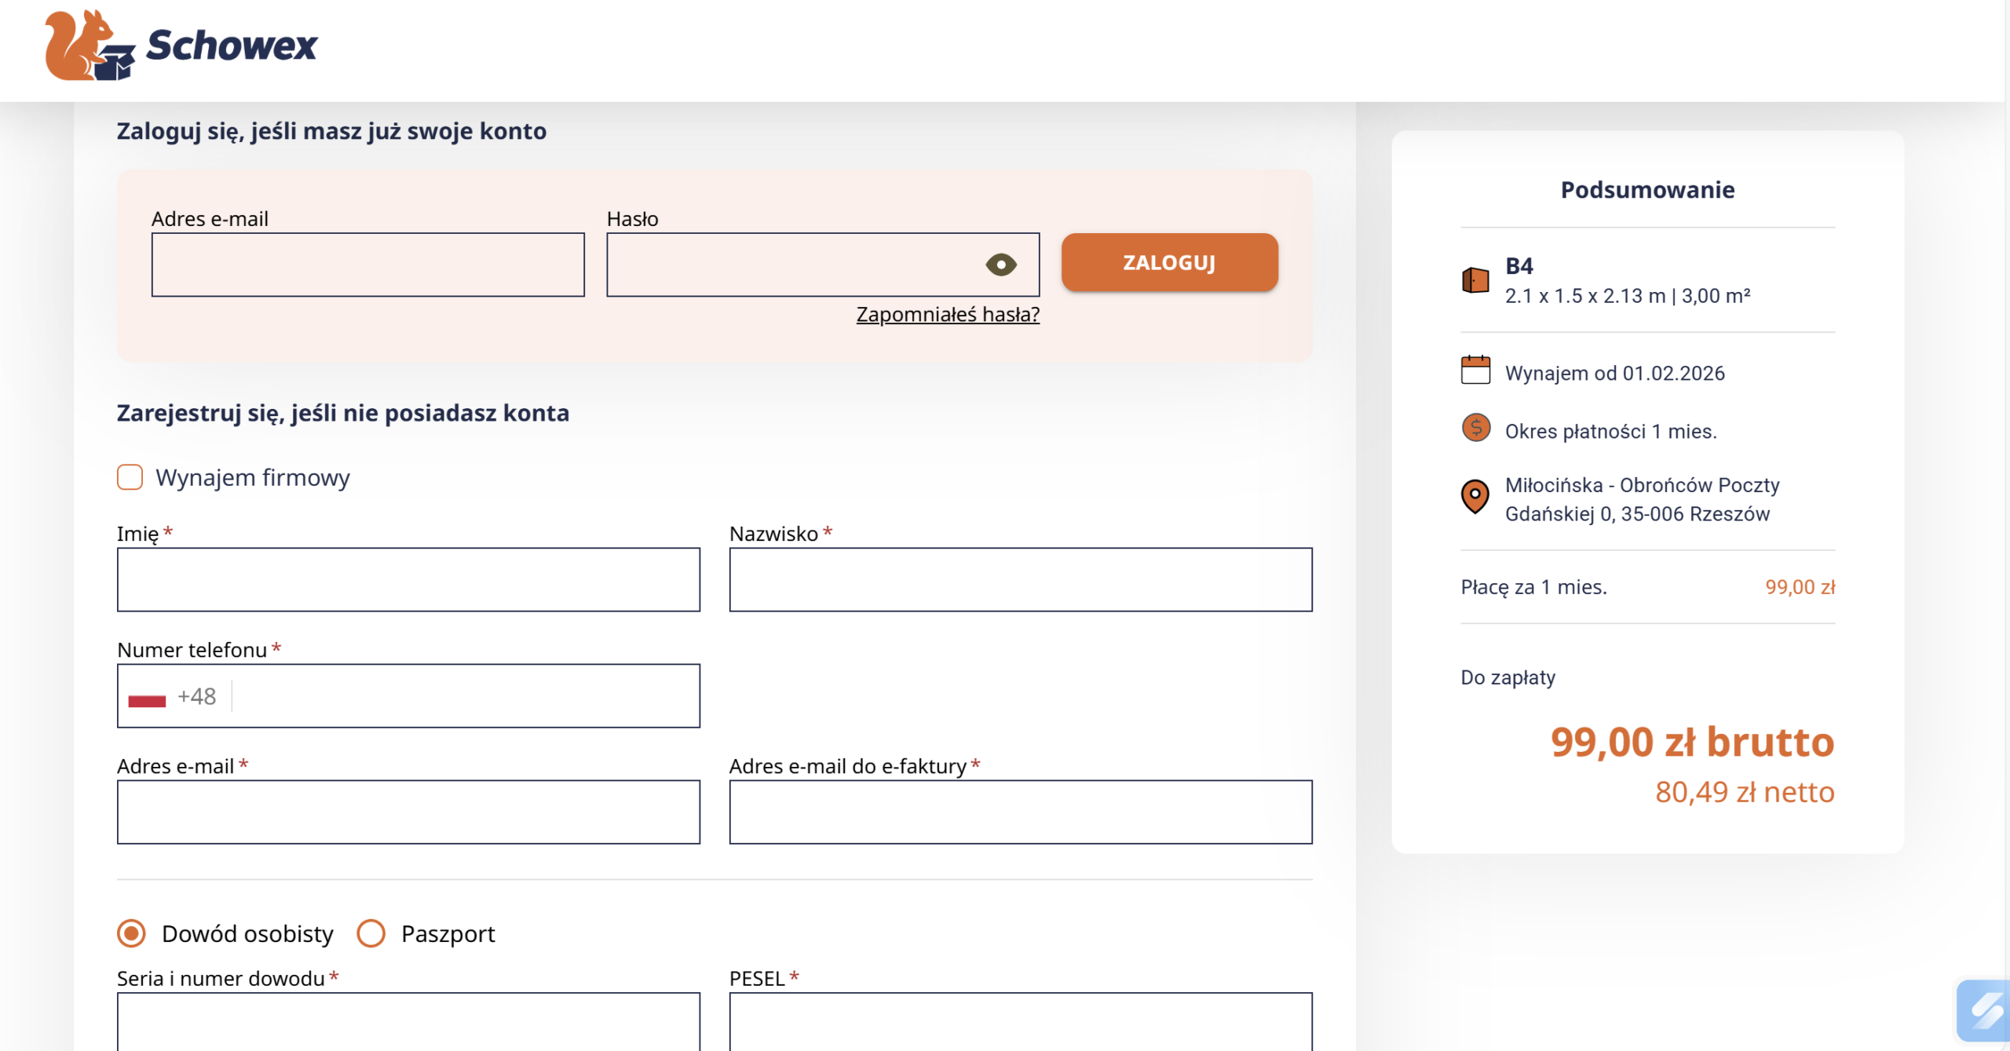Toggle password visibility eye icon
Screen dimensions: 2010x1051
click(1000, 265)
